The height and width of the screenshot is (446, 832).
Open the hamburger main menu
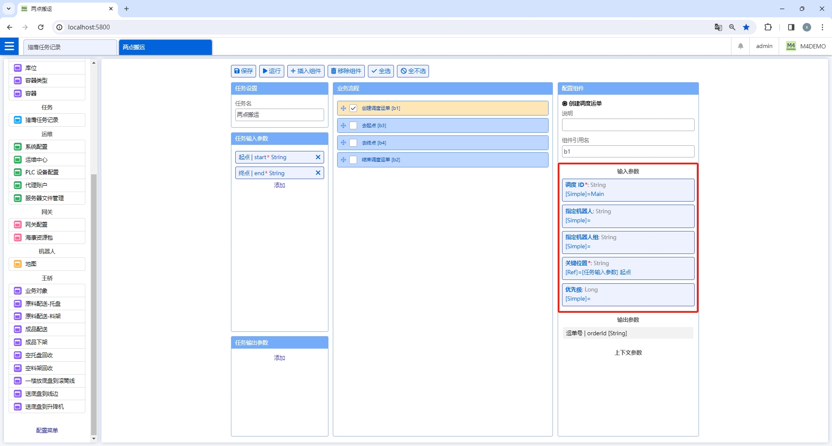pos(9,46)
